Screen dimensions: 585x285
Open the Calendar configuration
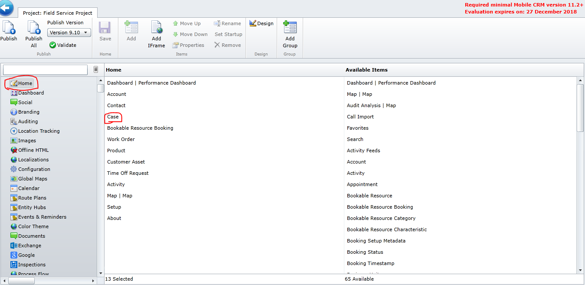(29, 188)
